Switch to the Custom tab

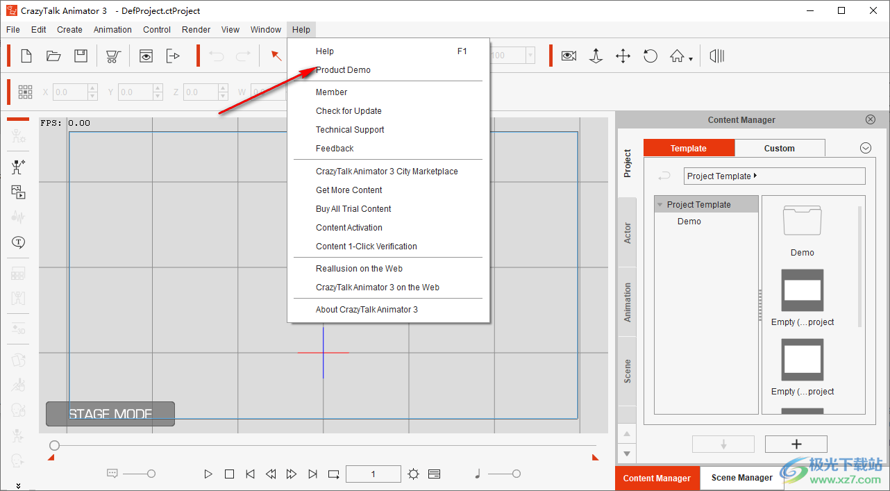tap(779, 149)
